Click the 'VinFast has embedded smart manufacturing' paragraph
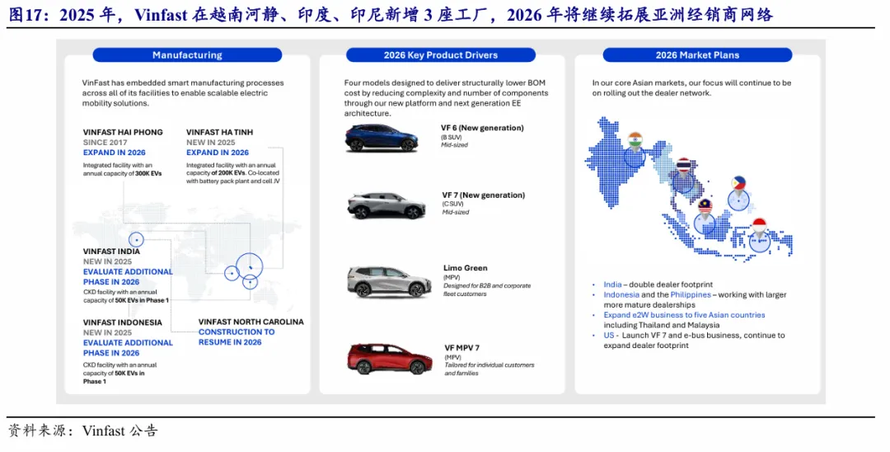Viewport: 890px width, 452px height. [183, 93]
